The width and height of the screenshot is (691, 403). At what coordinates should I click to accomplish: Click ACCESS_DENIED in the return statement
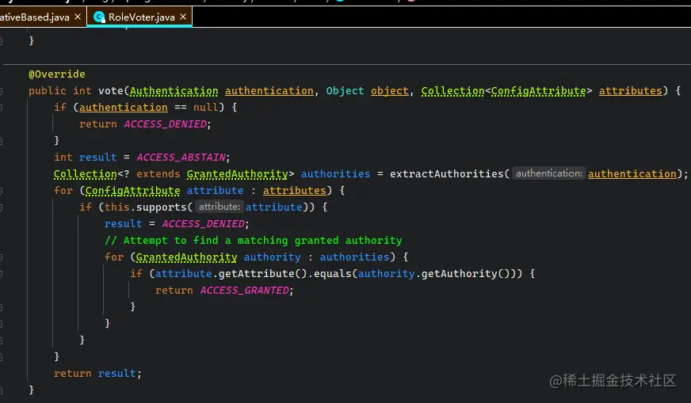[x=166, y=124]
